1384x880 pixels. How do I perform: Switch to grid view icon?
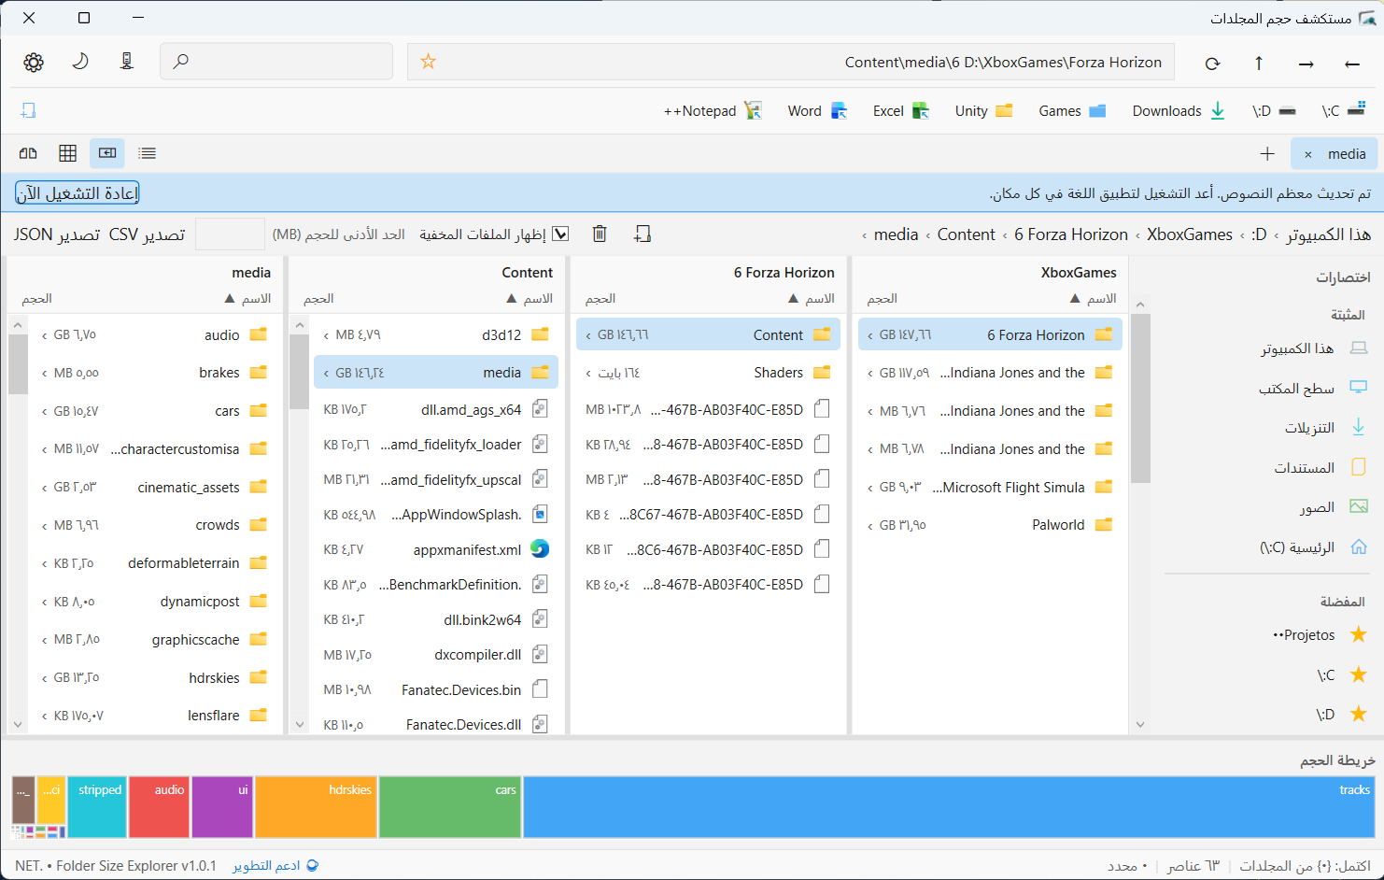(68, 153)
